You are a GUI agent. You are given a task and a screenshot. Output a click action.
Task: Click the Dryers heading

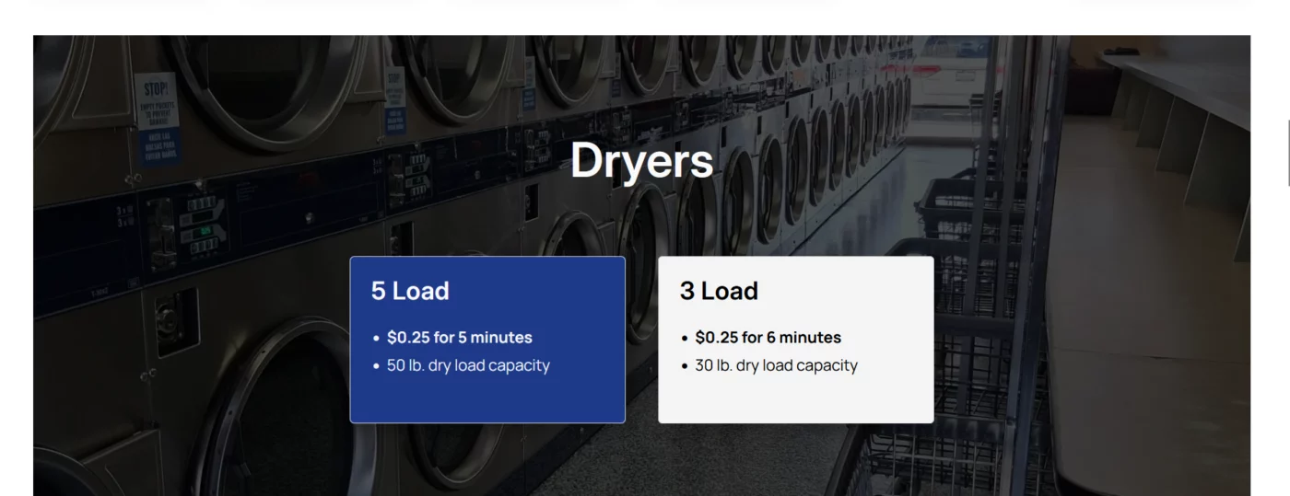coord(641,161)
